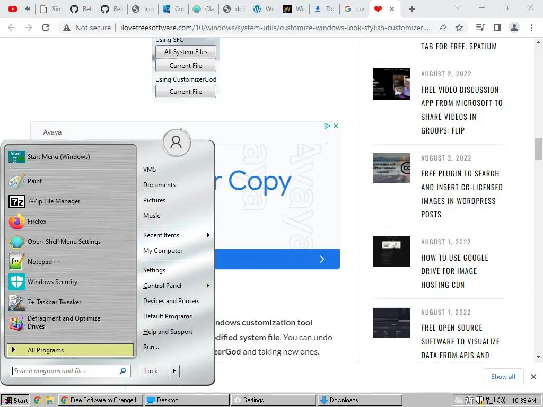Click the search magnifier icon in start menu

click(x=122, y=371)
